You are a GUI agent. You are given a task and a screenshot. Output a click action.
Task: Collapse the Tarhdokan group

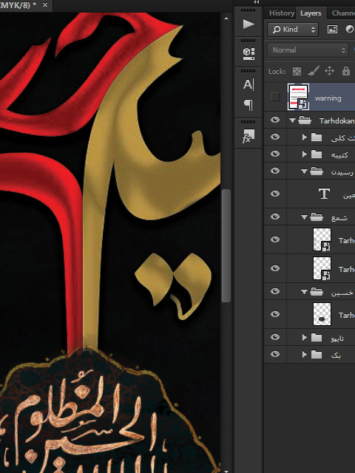point(292,120)
